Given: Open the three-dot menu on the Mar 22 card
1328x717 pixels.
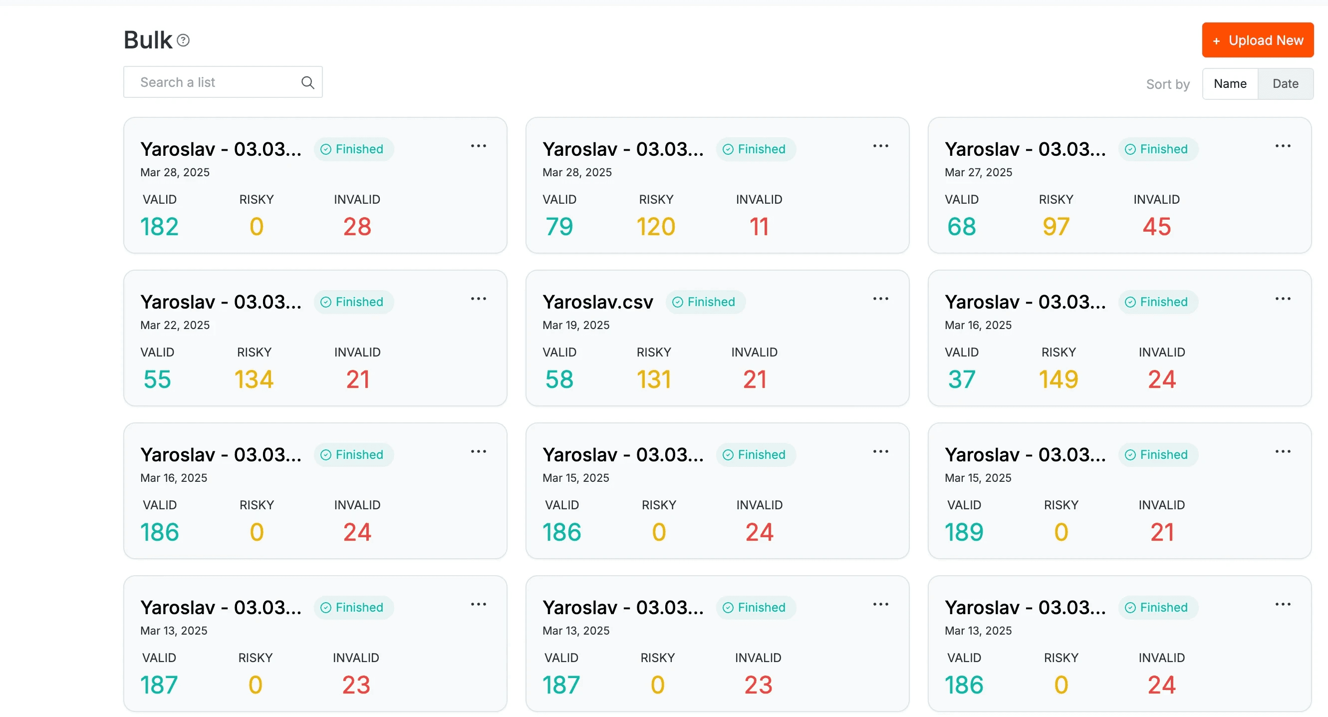Looking at the screenshot, I should pyautogui.click(x=479, y=299).
